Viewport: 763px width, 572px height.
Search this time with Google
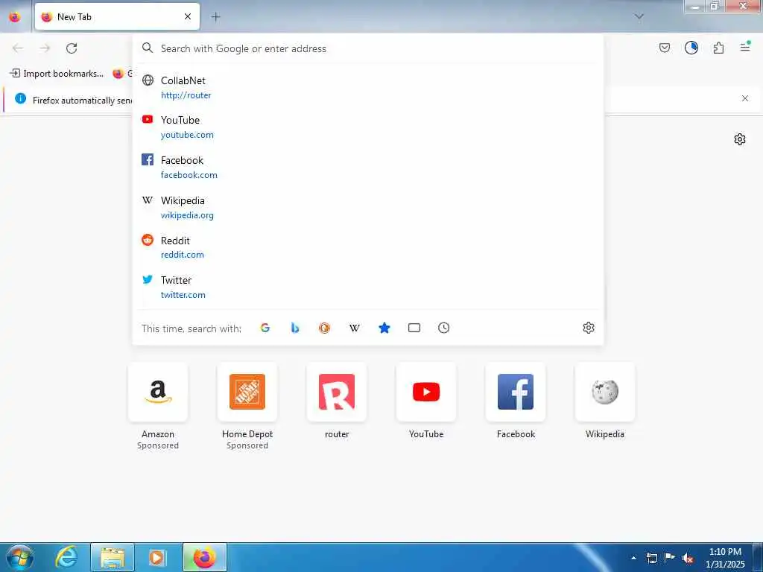(265, 328)
